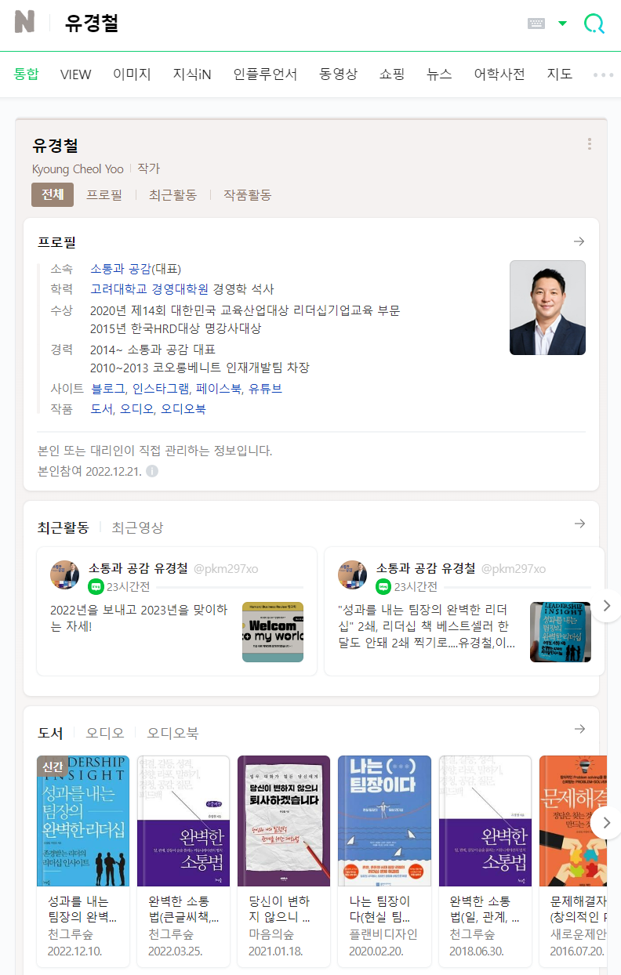
Task: Select the 전체 profile tab
Action: [x=53, y=194]
